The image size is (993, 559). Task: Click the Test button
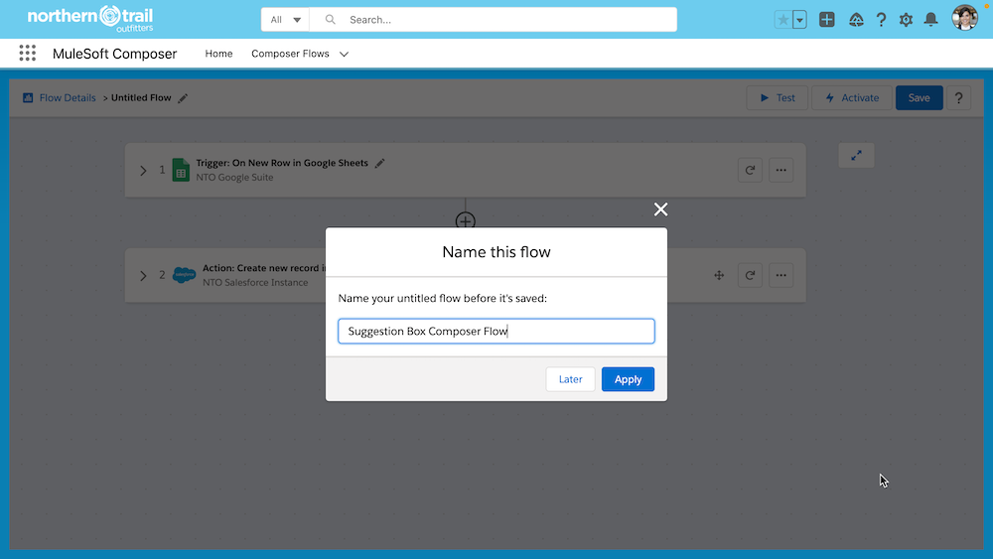[778, 98]
